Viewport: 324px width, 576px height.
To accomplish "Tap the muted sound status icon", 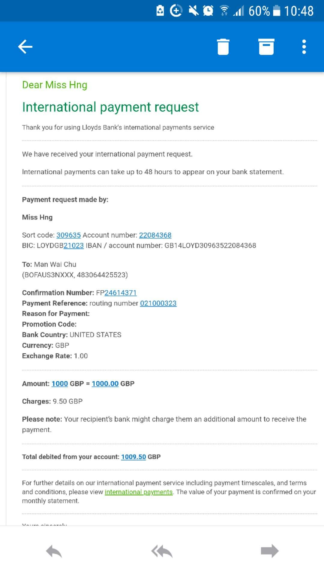I will coord(193,11).
